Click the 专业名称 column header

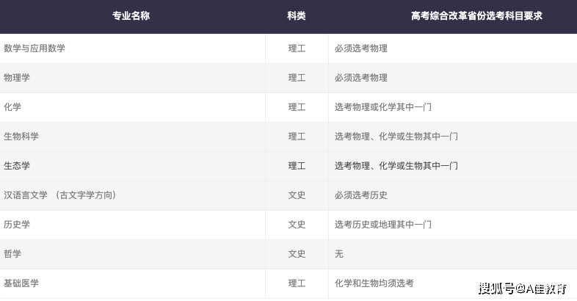tap(131, 16)
